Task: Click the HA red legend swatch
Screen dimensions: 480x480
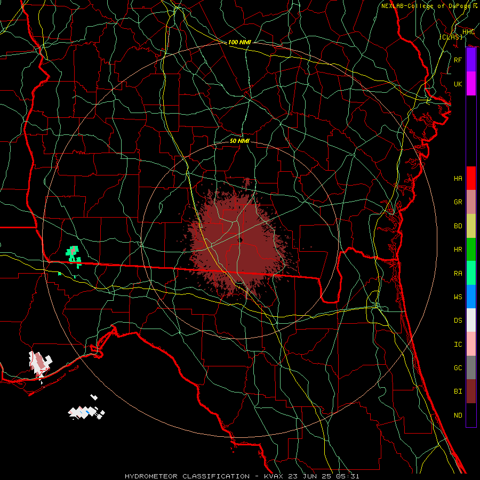Action: point(471,178)
